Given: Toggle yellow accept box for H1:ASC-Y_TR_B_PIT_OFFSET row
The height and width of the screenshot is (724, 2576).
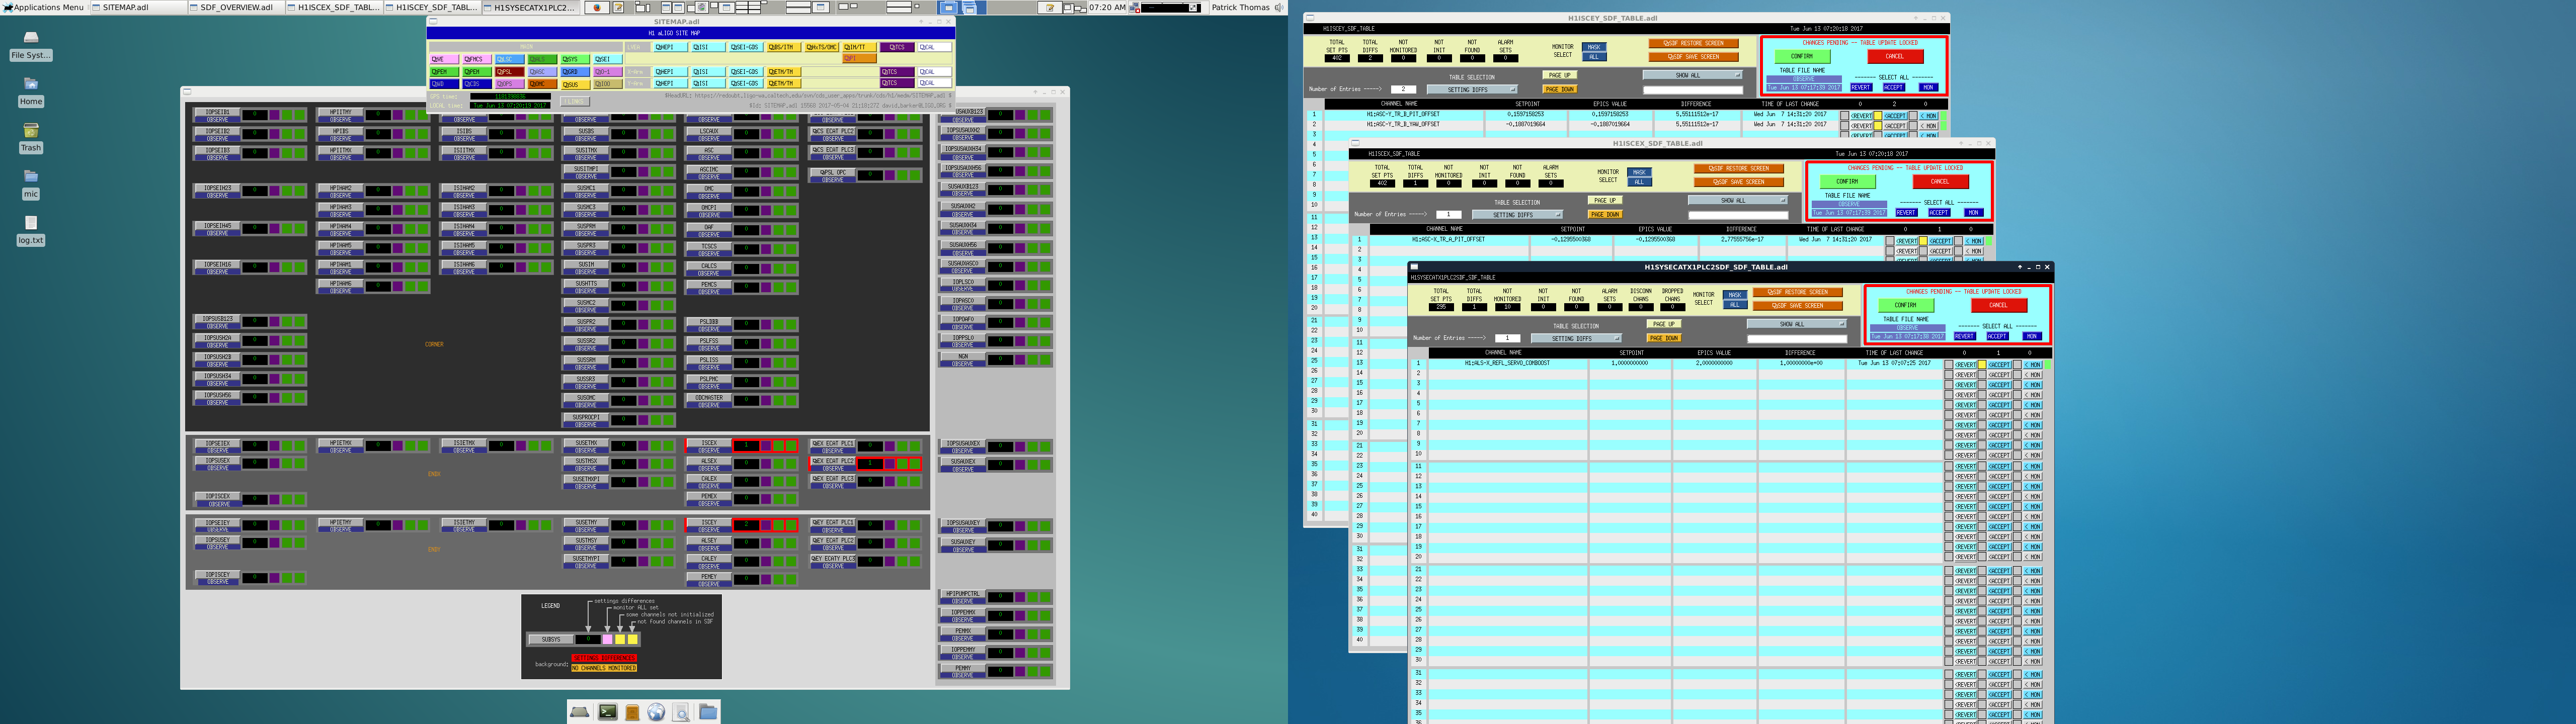Looking at the screenshot, I should tap(1878, 116).
